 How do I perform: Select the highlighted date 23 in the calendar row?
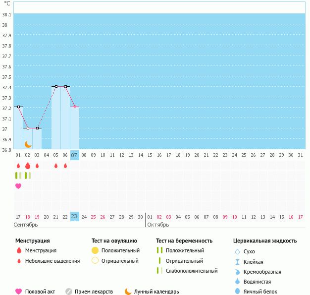click(x=75, y=217)
